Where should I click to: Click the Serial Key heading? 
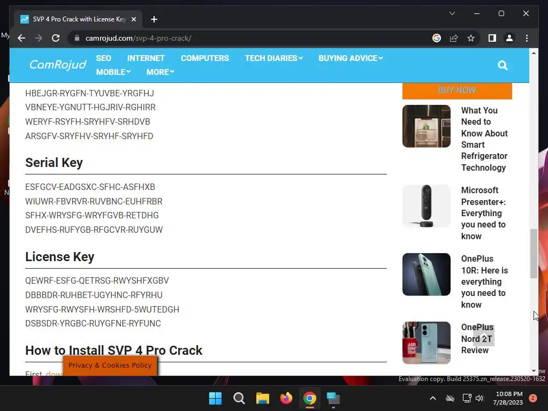click(54, 163)
